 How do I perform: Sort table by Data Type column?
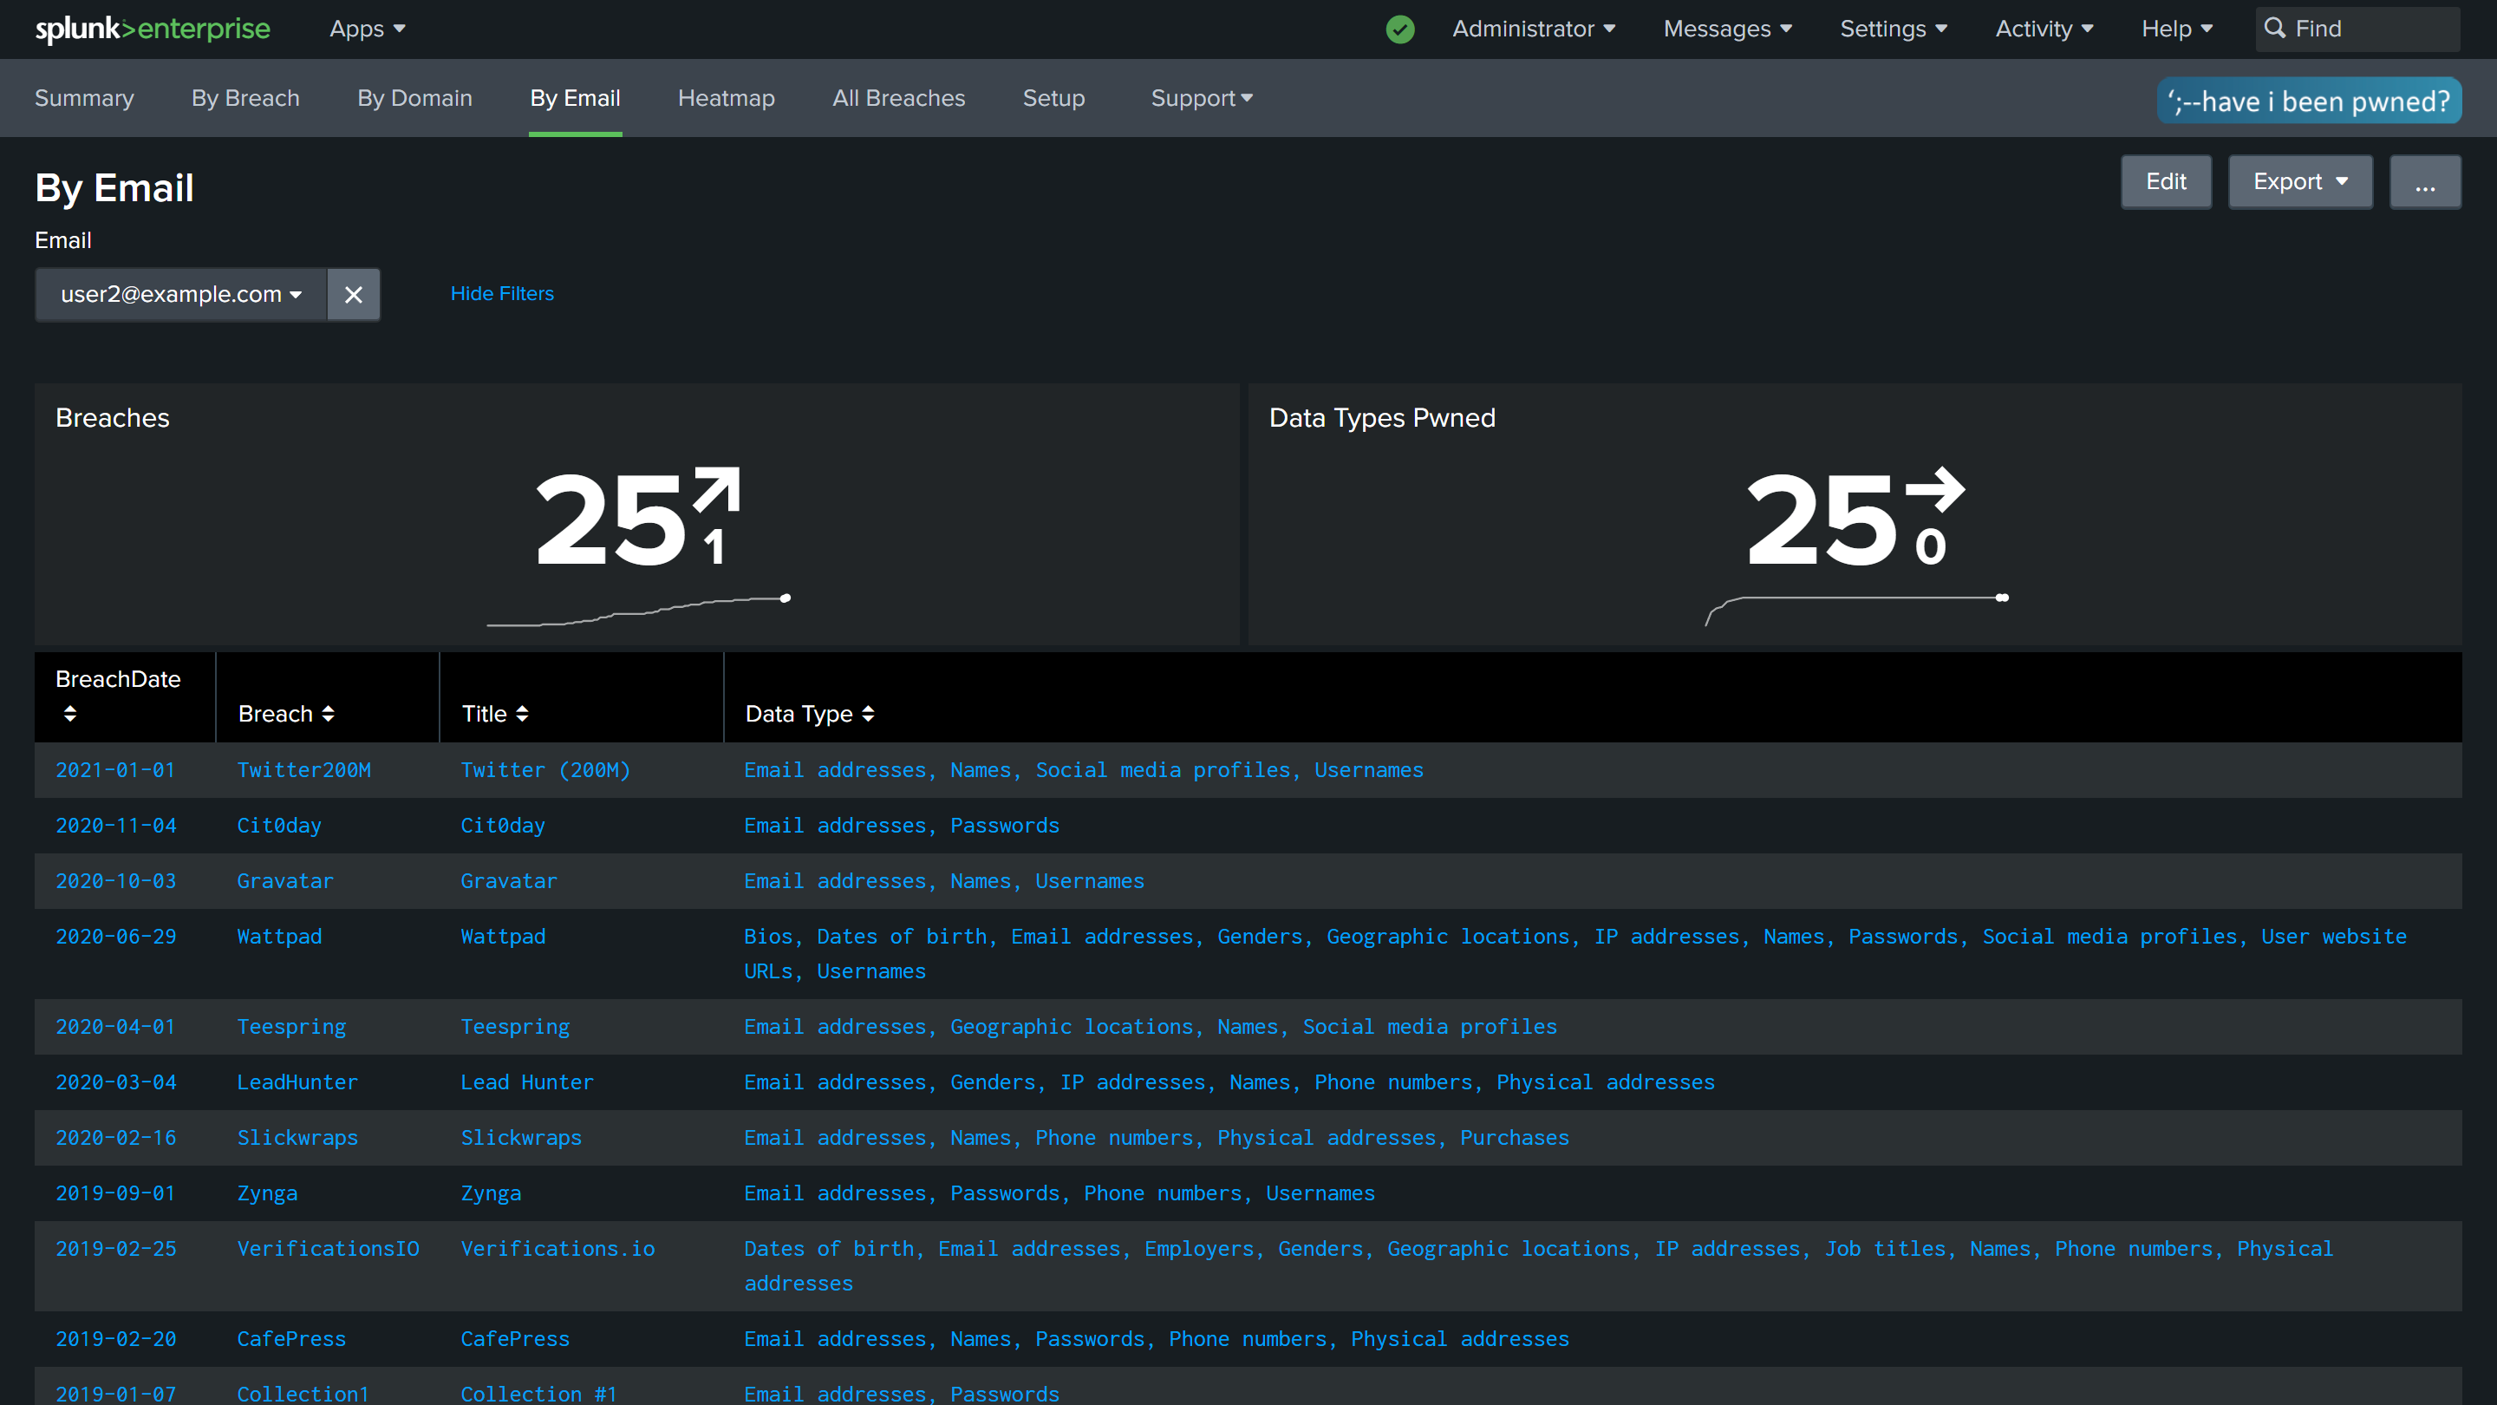point(868,714)
